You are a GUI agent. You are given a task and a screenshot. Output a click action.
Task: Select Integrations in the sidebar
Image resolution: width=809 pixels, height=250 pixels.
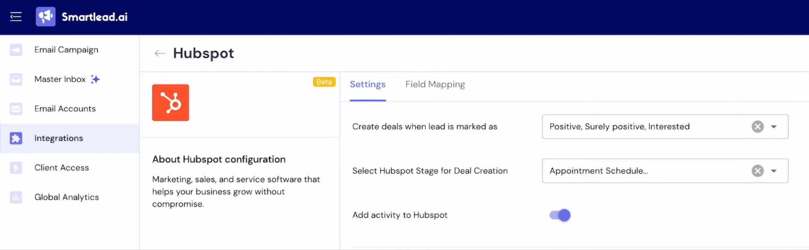coord(59,138)
